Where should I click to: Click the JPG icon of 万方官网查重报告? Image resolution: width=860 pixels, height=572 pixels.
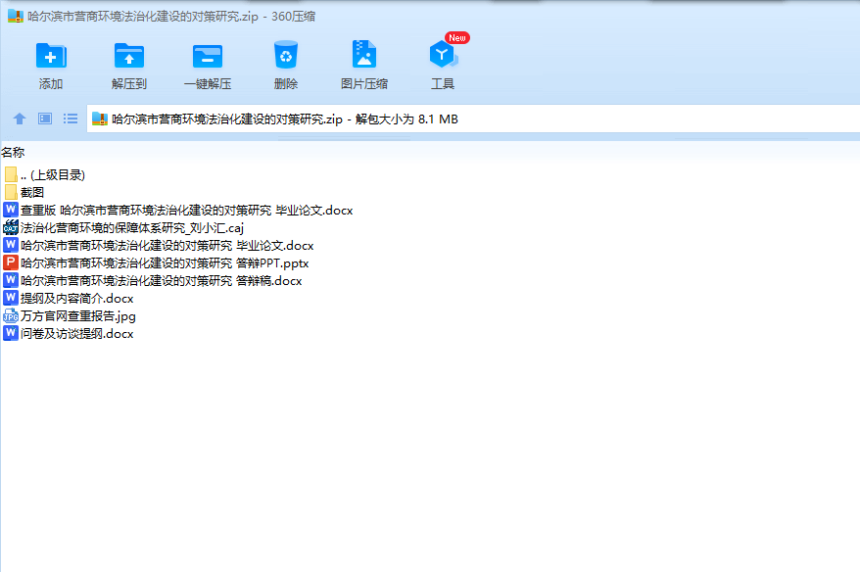pos(11,316)
